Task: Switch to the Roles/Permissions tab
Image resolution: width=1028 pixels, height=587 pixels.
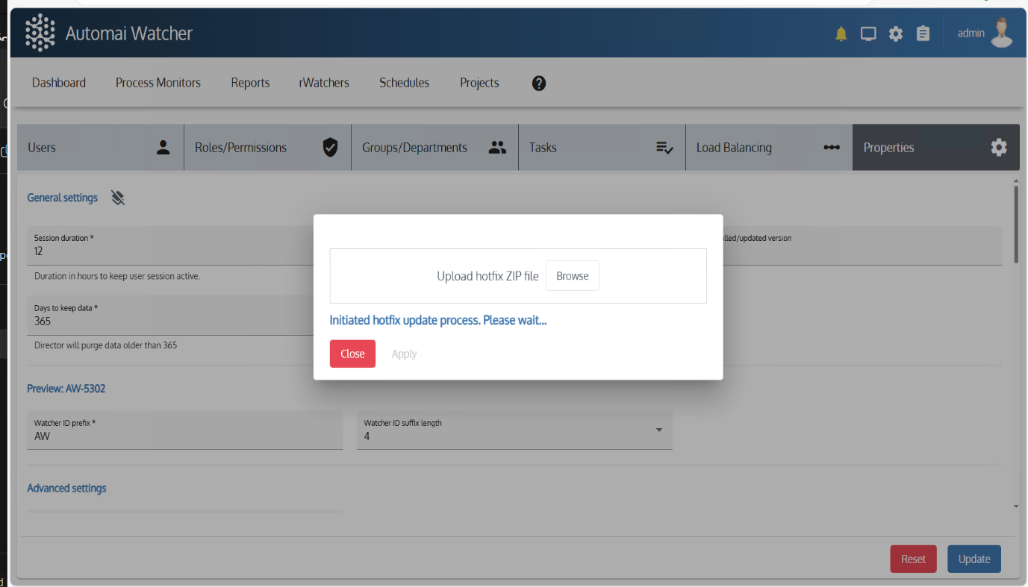Action: tap(267, 148)
